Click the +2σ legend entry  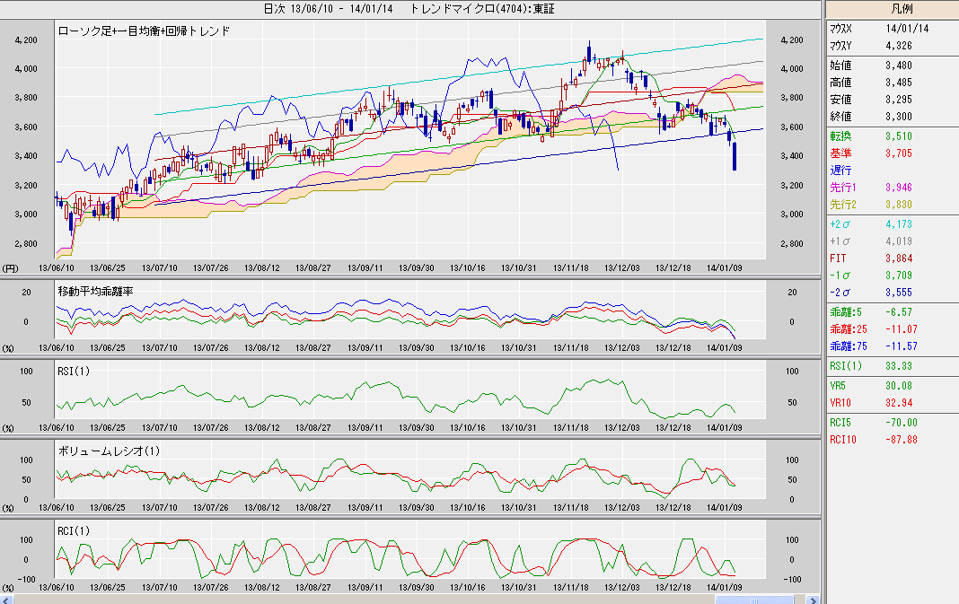click(x=842, y=223)
